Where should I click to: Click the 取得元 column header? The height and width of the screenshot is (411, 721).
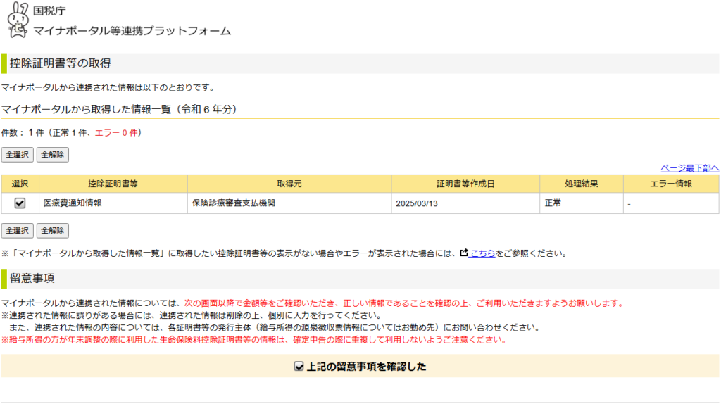pyautogui.click(x=289, y=184)
